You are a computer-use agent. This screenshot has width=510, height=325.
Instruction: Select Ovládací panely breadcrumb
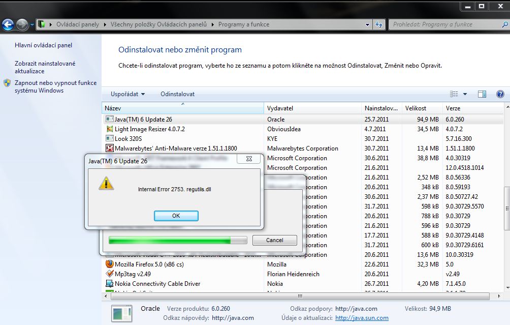coord(77,24)
